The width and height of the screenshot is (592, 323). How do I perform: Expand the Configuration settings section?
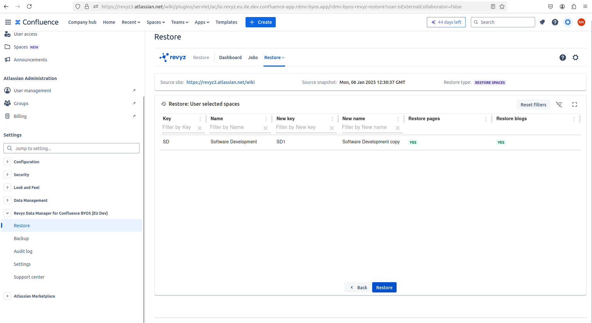coord(7,162)
